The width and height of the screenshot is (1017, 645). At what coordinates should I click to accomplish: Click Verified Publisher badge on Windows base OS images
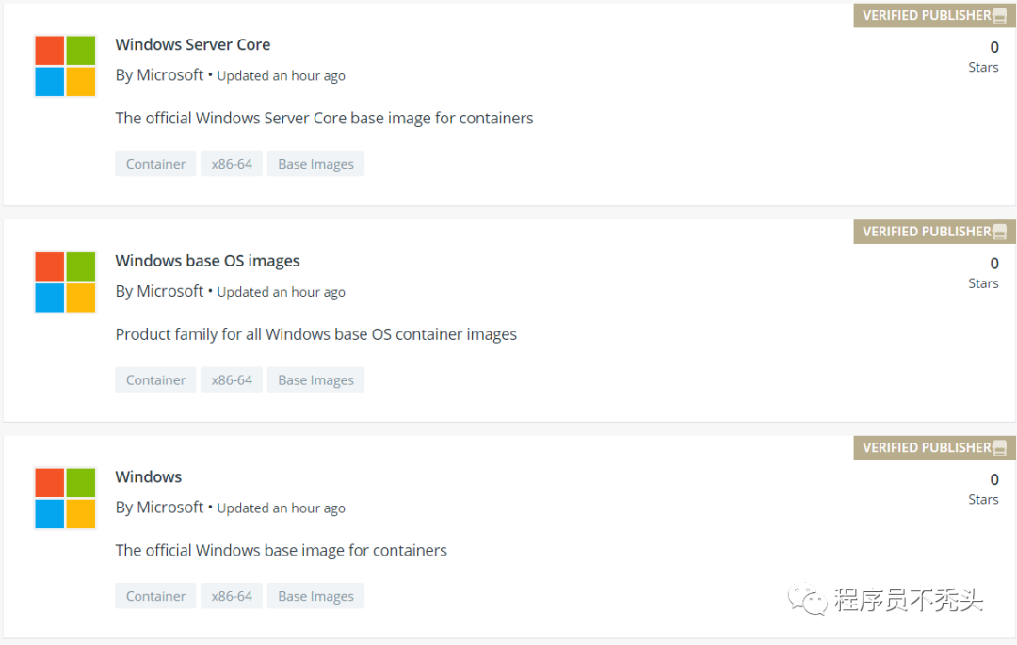coord(934,232)
